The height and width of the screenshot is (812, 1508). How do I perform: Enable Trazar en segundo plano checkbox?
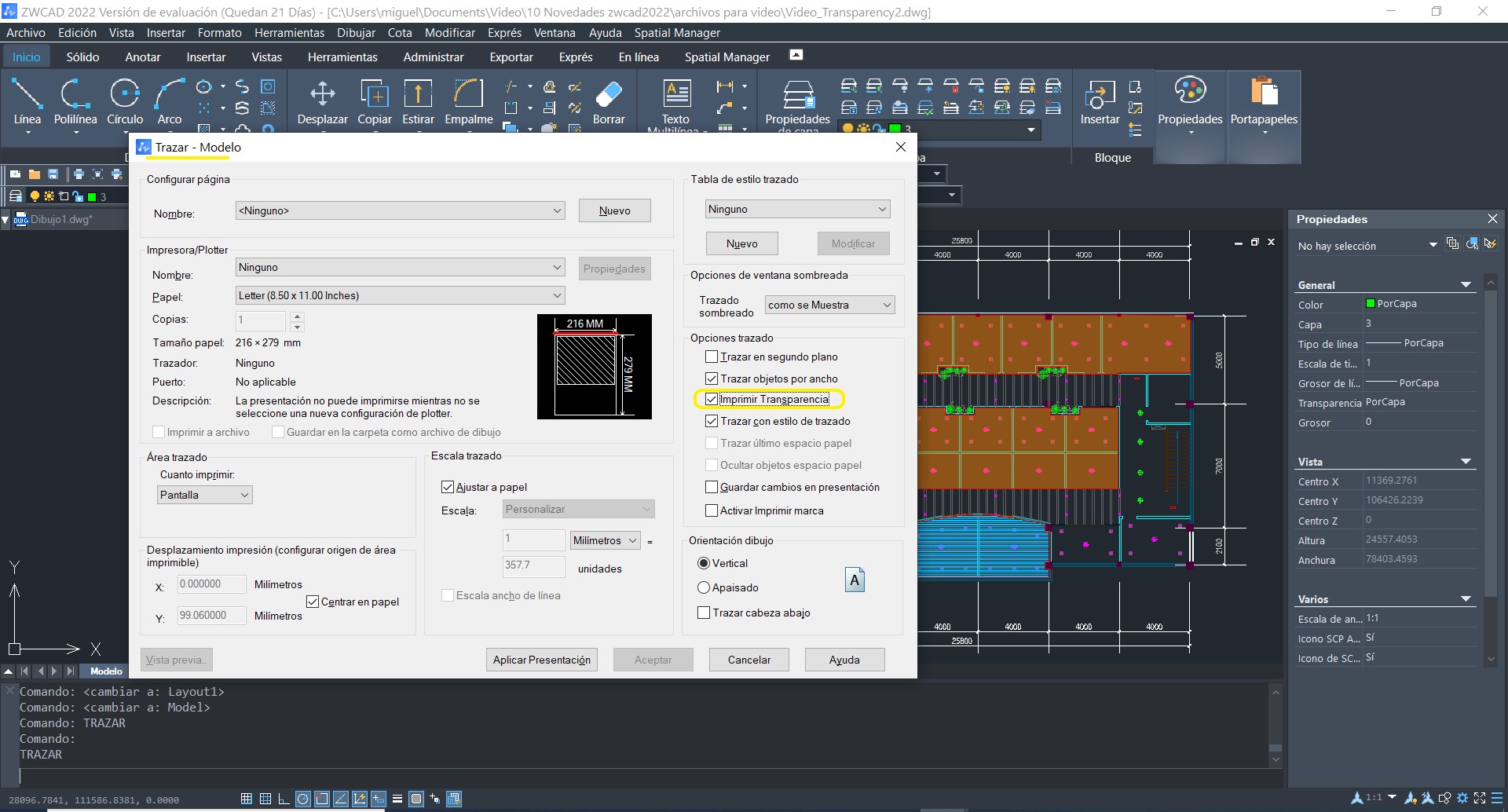pos(712,357)
